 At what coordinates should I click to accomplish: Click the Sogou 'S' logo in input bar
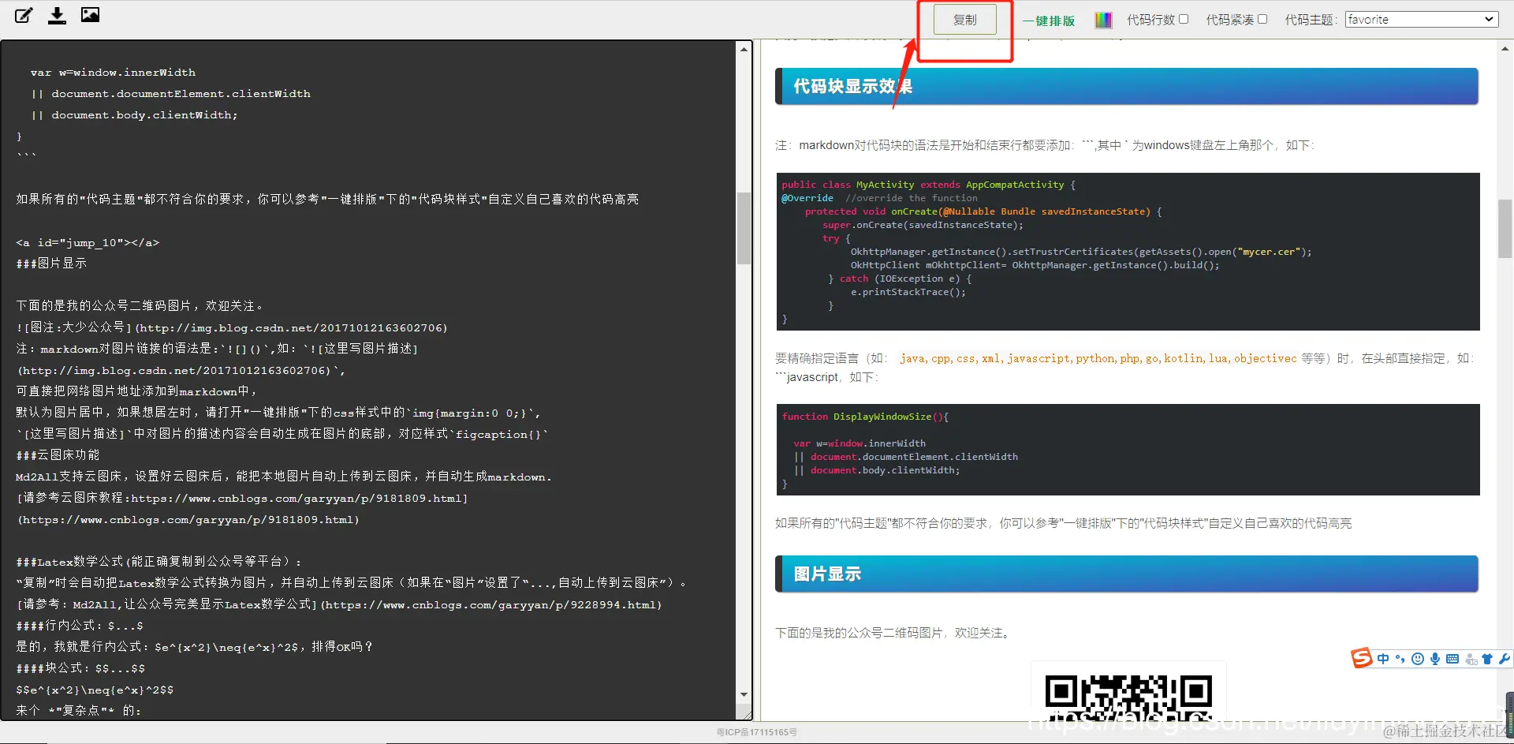[x=1360, y=658]
